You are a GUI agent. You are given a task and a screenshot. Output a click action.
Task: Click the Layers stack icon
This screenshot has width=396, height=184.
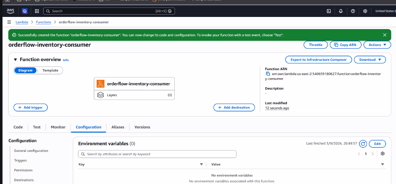[100, 95]
